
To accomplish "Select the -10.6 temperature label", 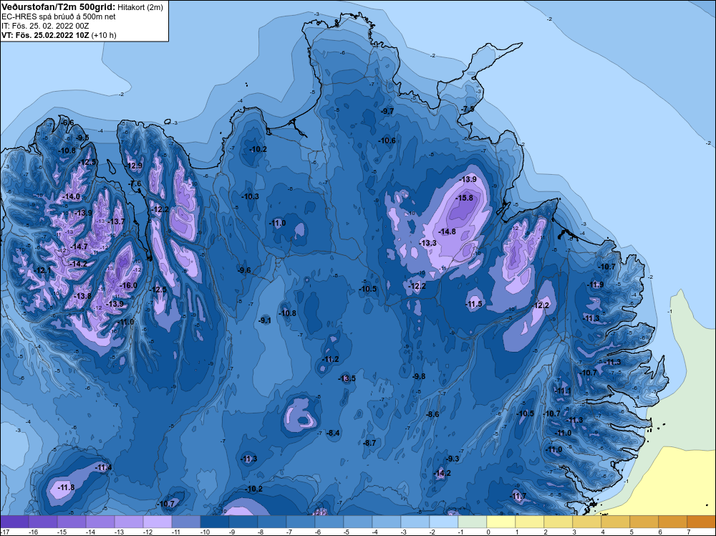I will [x=387, y=140].
